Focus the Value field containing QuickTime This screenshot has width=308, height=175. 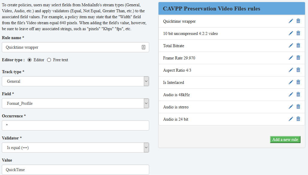(x=76, y=170)
